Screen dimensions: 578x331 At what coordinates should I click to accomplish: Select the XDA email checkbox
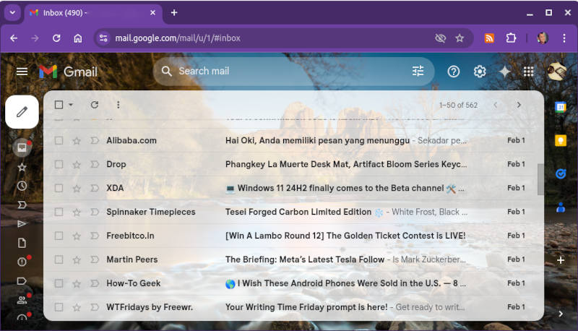(59, 188)
